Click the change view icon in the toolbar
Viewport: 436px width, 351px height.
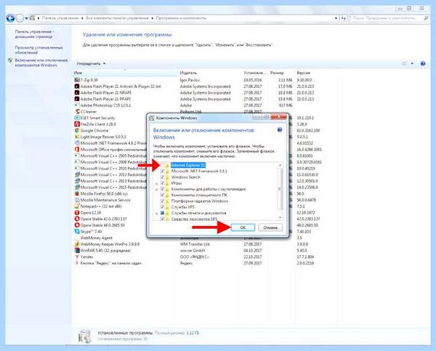pyautogui.click(x=405, y=64)
